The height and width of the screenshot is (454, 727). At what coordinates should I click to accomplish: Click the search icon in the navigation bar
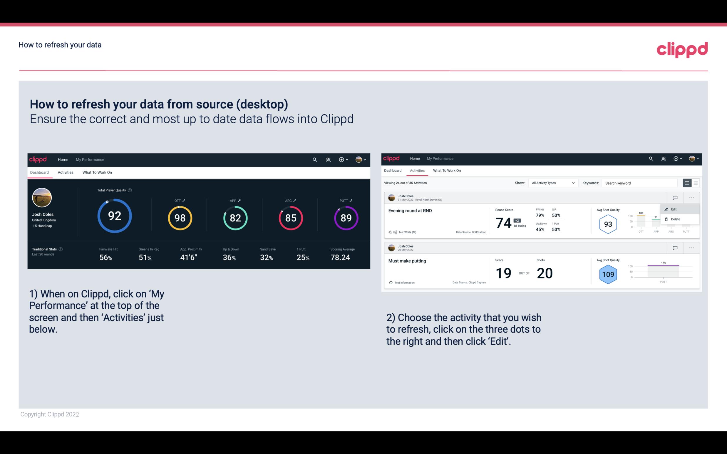314,159
